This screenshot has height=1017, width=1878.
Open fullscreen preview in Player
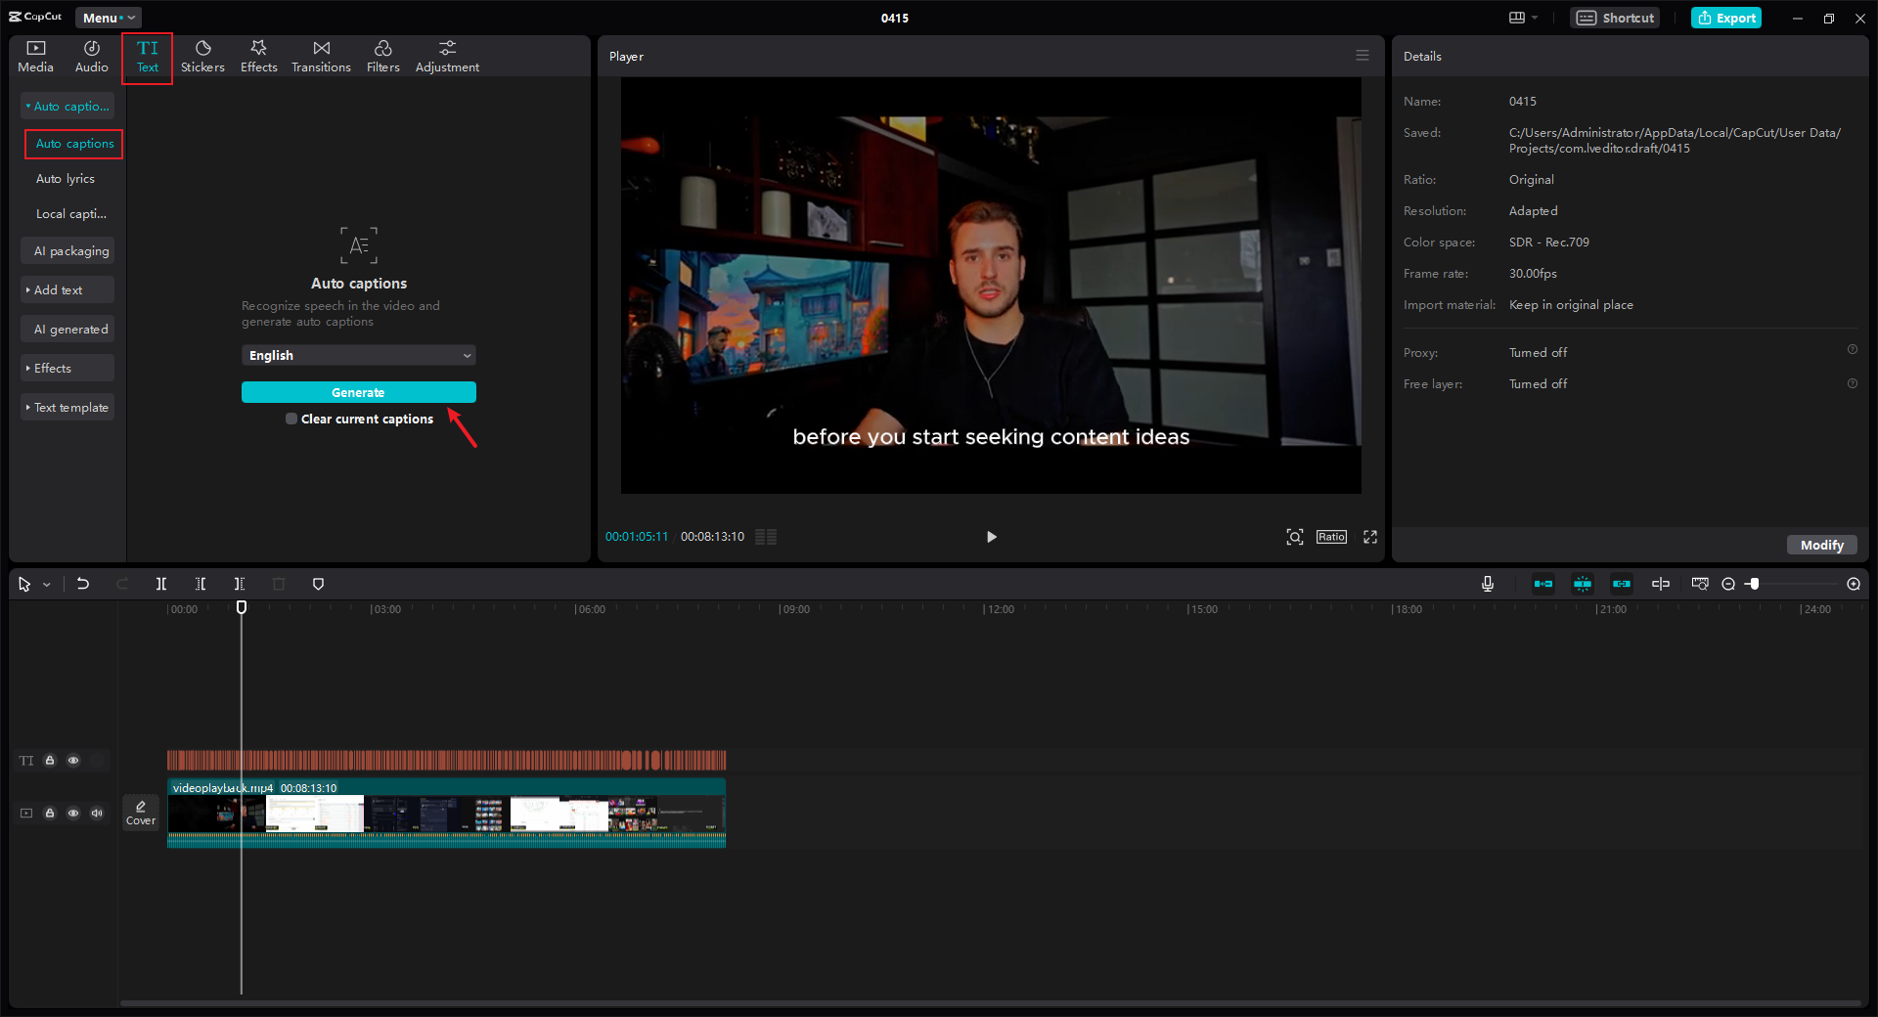pos(1370,537)
